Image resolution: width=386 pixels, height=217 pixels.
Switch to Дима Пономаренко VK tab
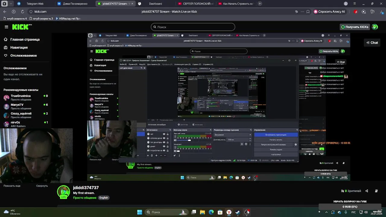(75, 4)
